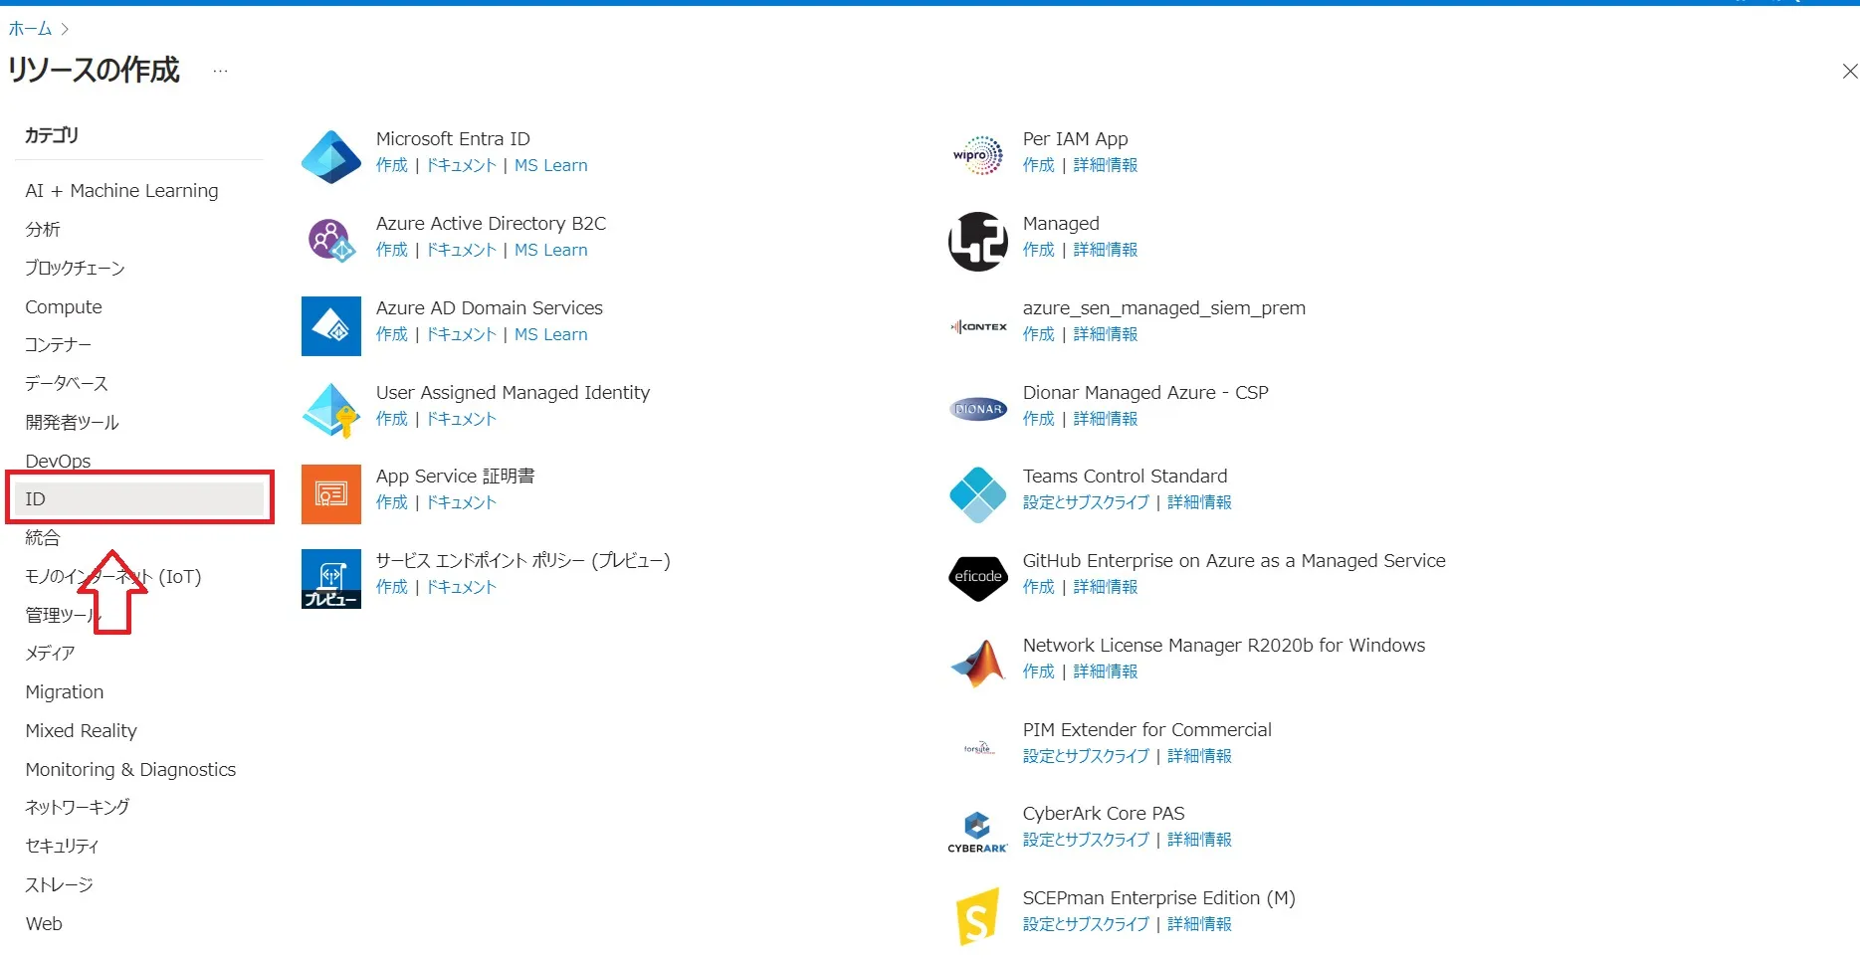Open MS Learn for Microsoft Entra ID

pyautogui.click(x=551, y=165)
